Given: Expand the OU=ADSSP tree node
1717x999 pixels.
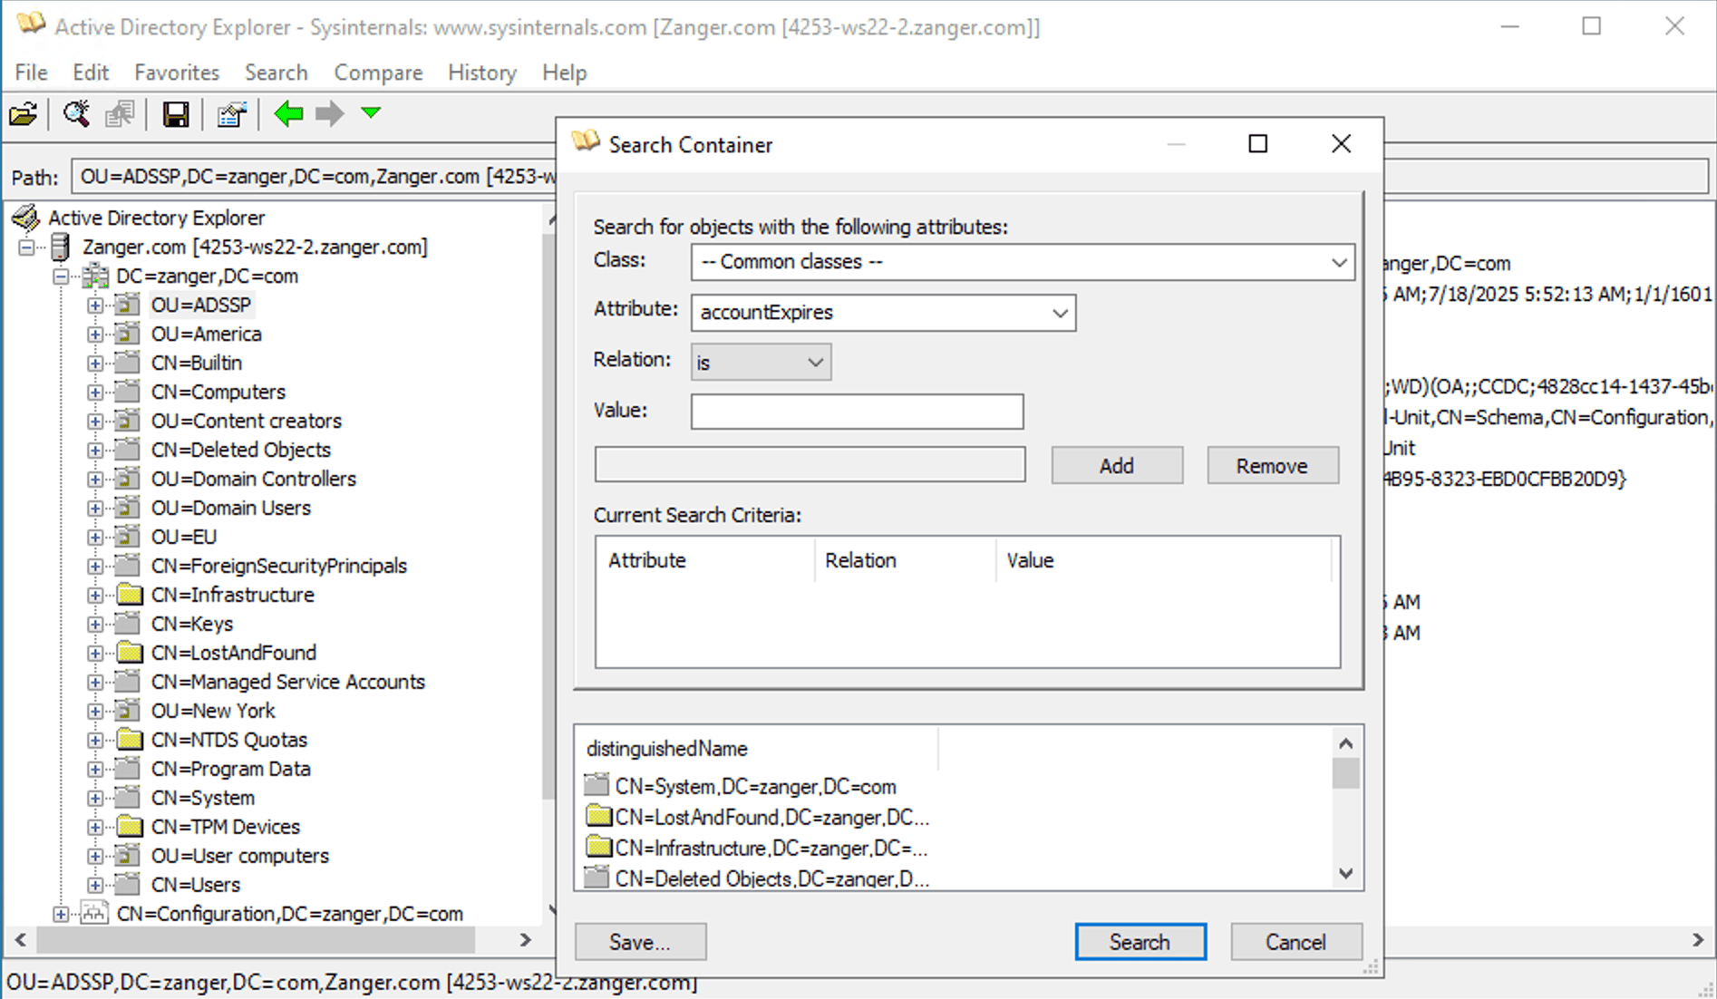Looking at the screenshot, I should pyautogui.click(x=97, y=305).
